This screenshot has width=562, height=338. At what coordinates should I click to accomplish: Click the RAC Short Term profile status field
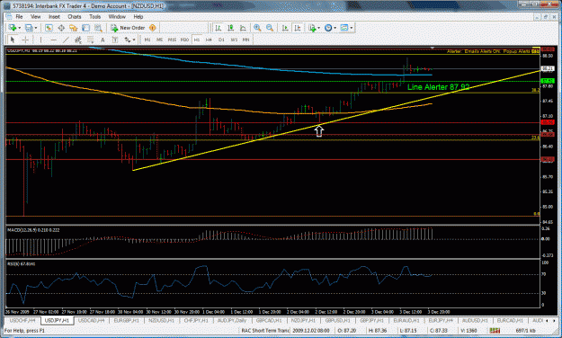click(264, 331)
